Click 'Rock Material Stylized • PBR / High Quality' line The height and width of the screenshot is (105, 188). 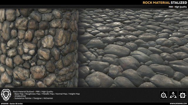[33, 92]
